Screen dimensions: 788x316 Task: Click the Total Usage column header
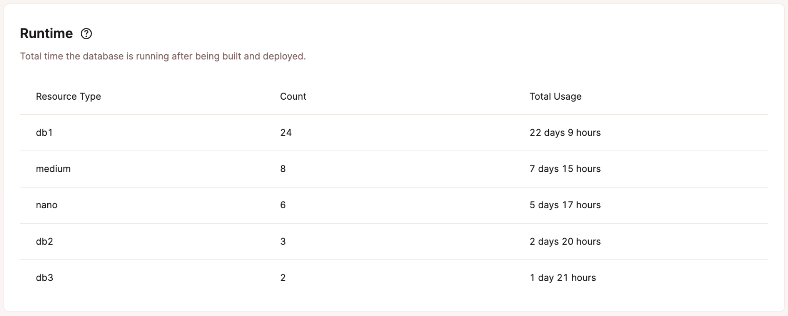click(x=555, y=96)
